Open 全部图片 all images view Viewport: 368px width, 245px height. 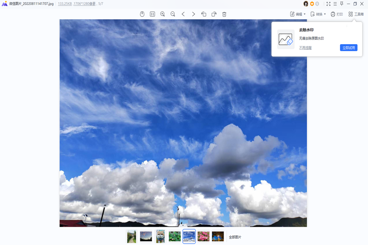(x=235, y=237)
